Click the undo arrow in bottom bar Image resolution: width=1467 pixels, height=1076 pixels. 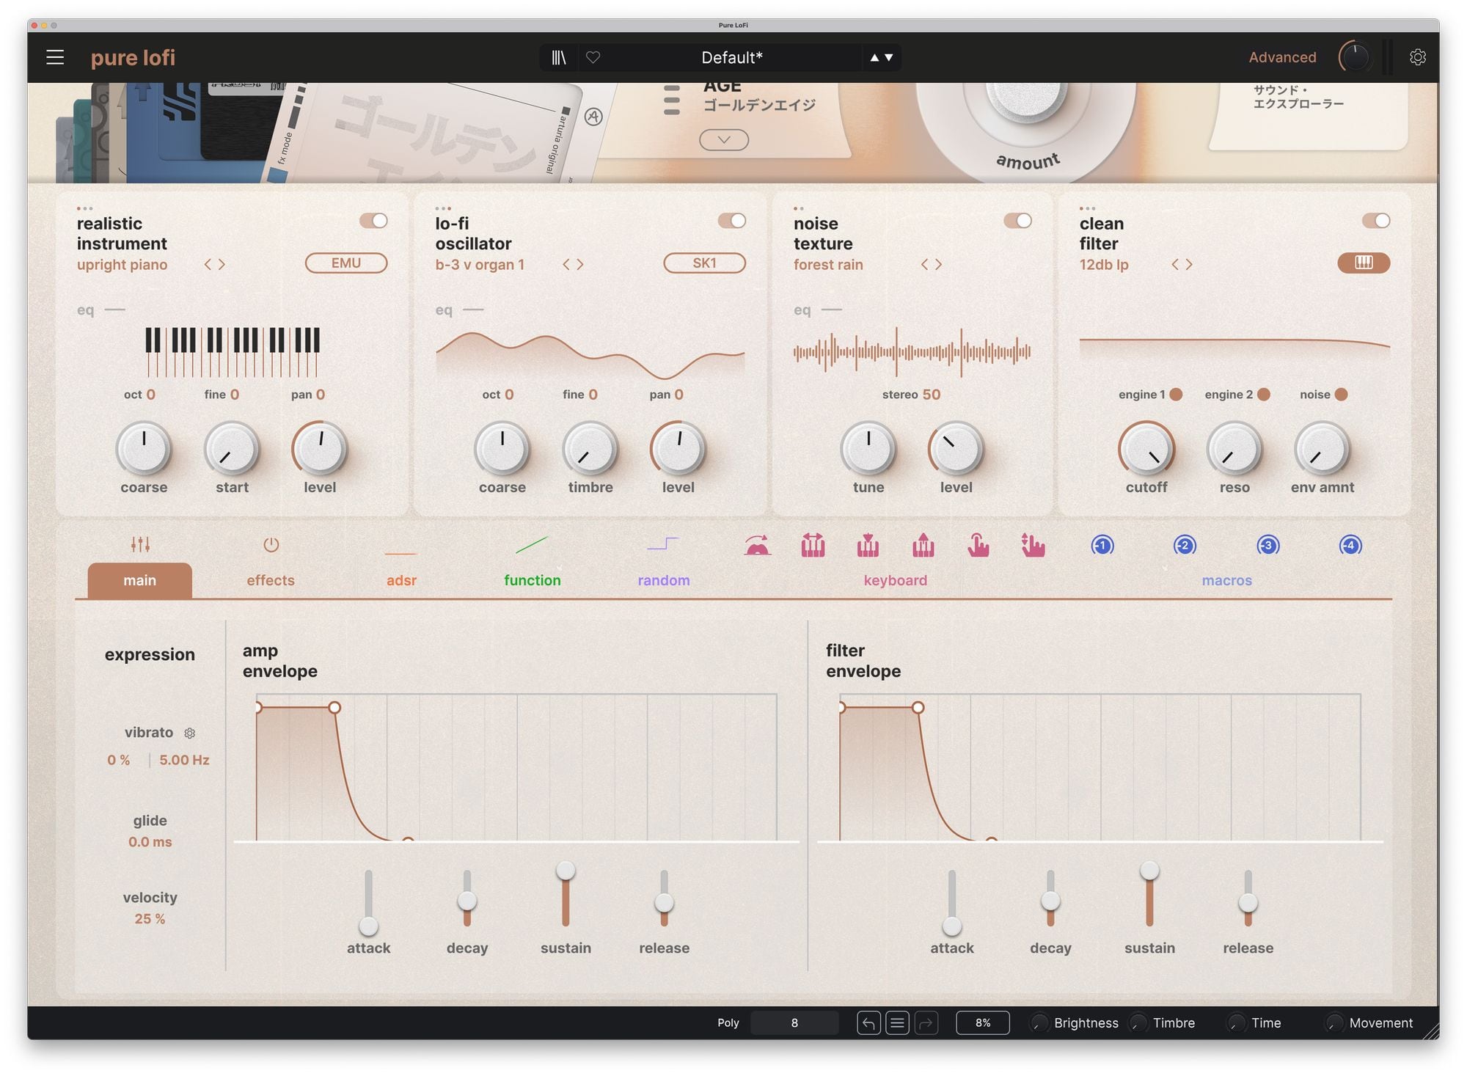point(868,1022)
